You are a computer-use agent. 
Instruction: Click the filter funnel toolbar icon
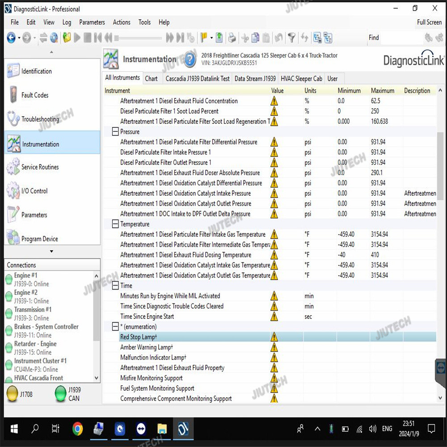pos(291,38)
